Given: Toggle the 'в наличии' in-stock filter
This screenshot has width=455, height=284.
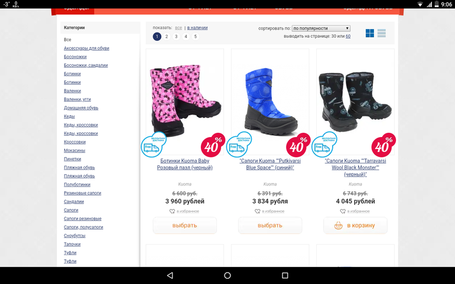Looking at the screenshot, I should (x=197, y=28).
